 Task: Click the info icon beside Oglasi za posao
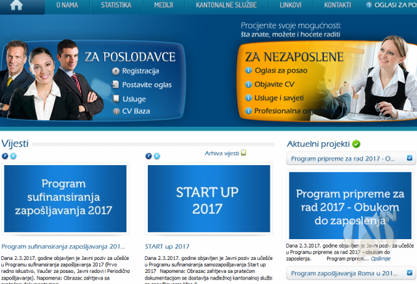click(x=248, y=70)
